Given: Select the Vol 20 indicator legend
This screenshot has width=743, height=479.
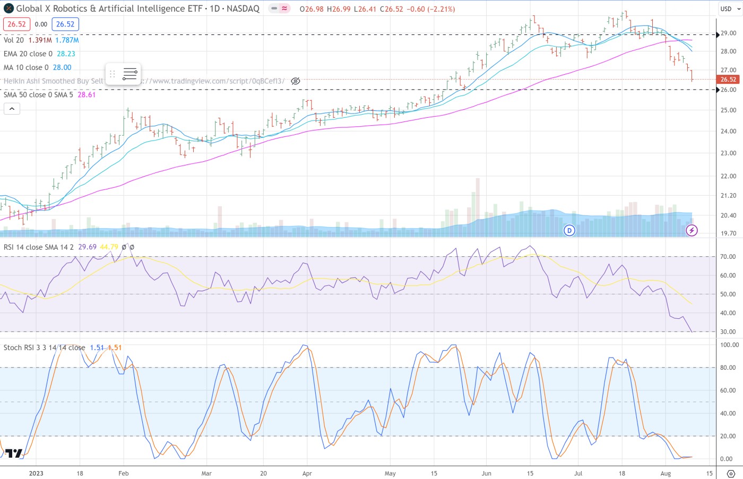Looking at the screenshot, I should click(x=14, y=40).
